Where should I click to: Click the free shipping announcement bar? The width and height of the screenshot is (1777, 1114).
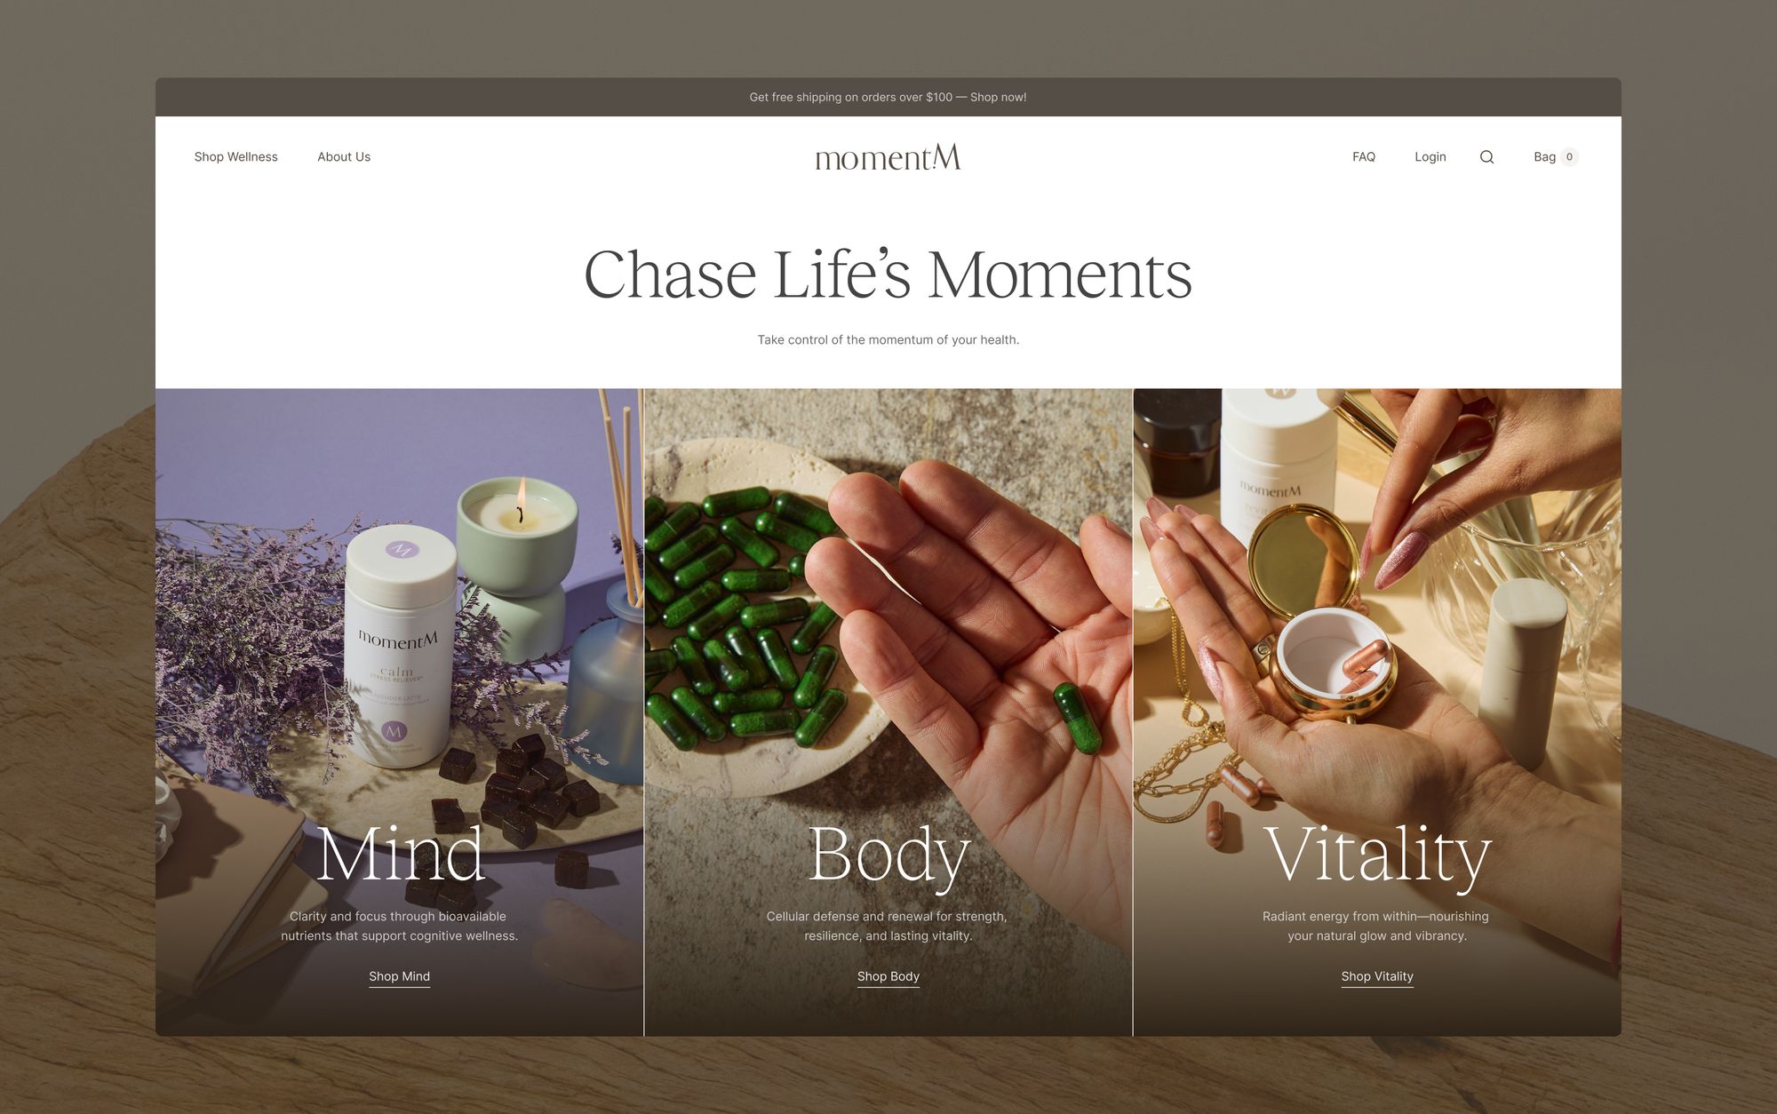888,97
